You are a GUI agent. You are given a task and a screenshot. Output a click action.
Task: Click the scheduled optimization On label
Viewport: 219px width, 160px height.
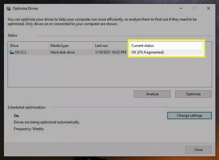[16, 116]
